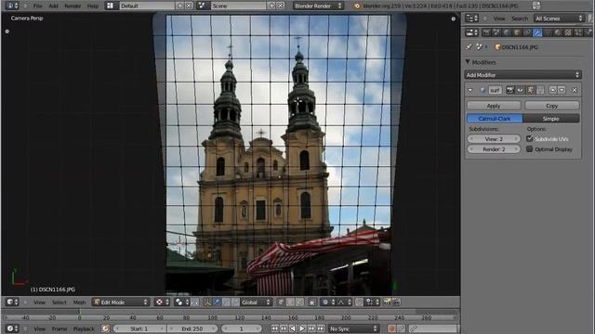Open the outliner View menu
This screenshot has height=334, width=595.
[499, 19]
